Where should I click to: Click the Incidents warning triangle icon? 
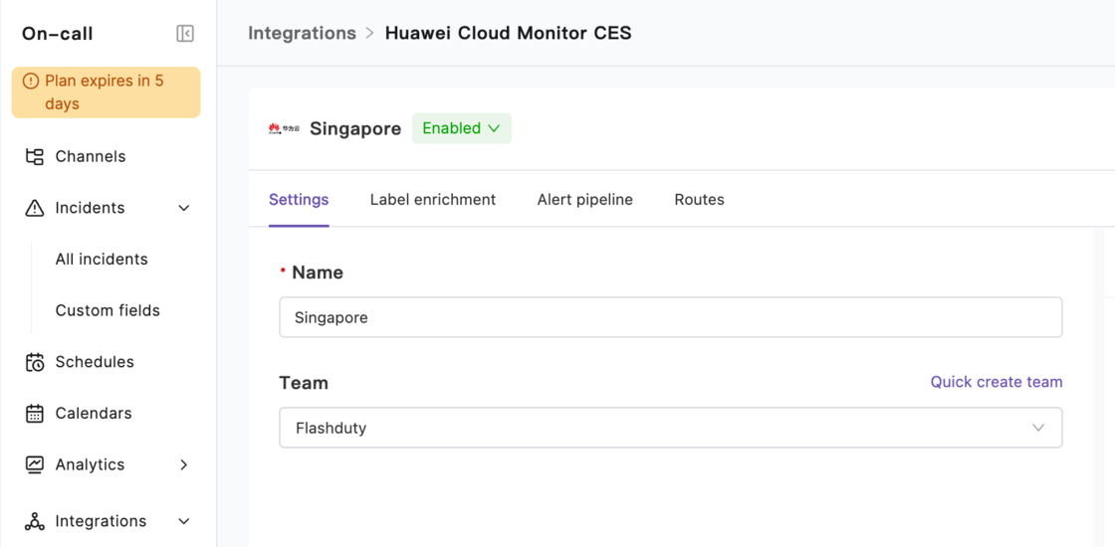point(35,208)
